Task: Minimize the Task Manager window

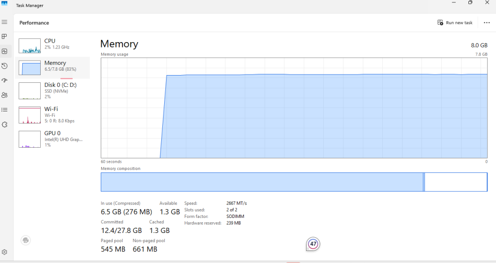Action: point(454,2)
